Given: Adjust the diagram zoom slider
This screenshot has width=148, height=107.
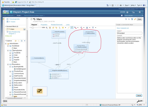Looking at the screenshot, I should pyautogui.click(x=33, y=28).
